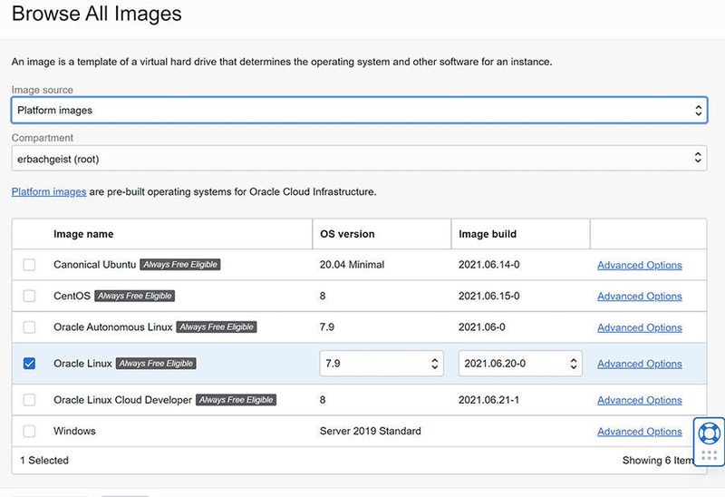Click the Image name column header

[83, 234]
